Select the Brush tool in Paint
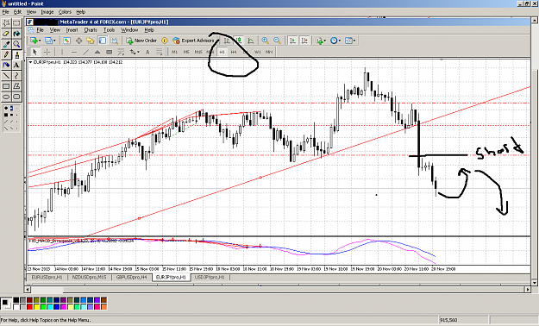539x326 pixels. (16, 55)
